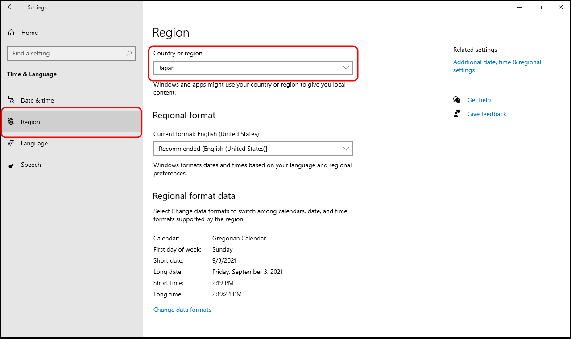Click the back arrow in Settings

tap(11, 7)
